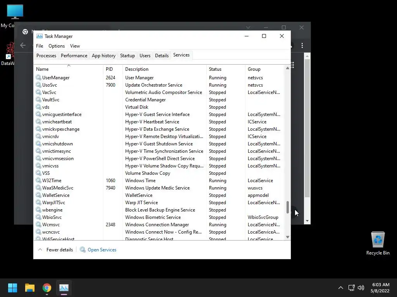Click the gear icon beside vds
This screenshot has height=297, width=397.
click(x=38, y=107)
